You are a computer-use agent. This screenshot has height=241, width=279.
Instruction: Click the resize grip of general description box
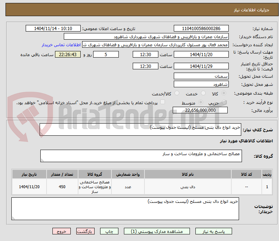click(x=41, y=134)
